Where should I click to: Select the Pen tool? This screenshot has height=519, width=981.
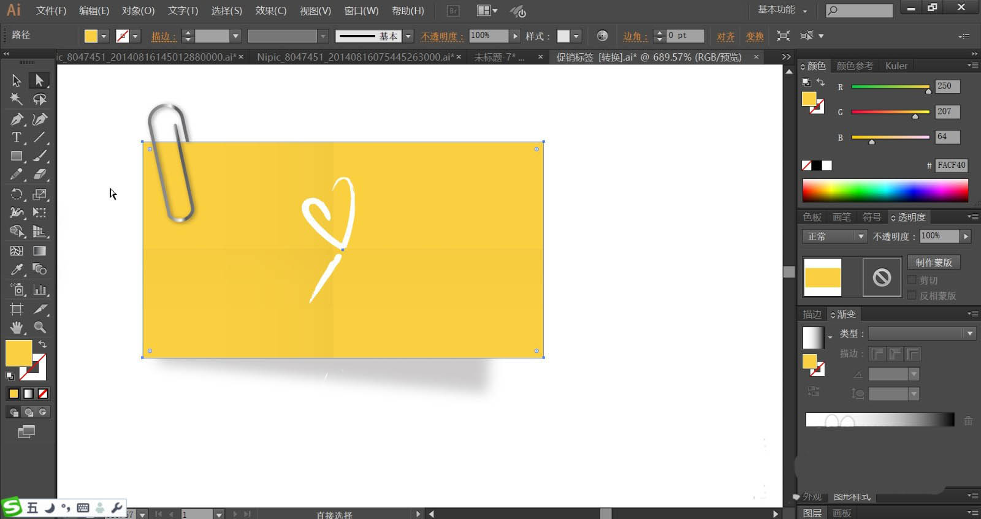17,119
